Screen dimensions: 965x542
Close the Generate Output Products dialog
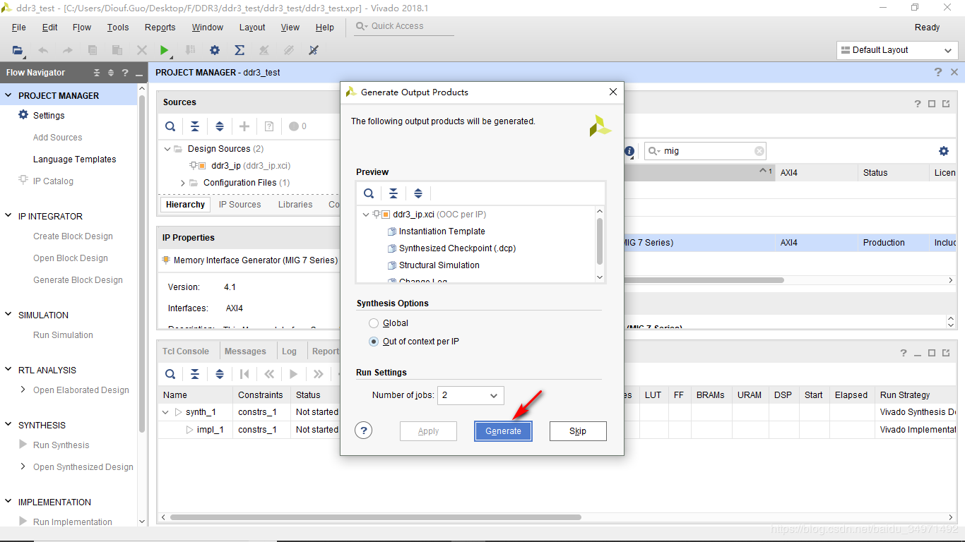click(x=613, y=92)
